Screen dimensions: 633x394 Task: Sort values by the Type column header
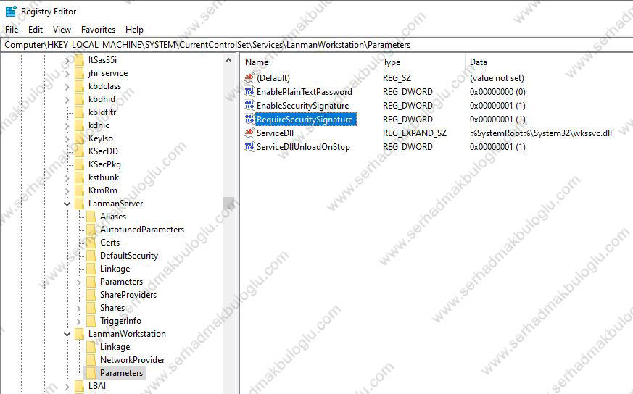(392, 62)
